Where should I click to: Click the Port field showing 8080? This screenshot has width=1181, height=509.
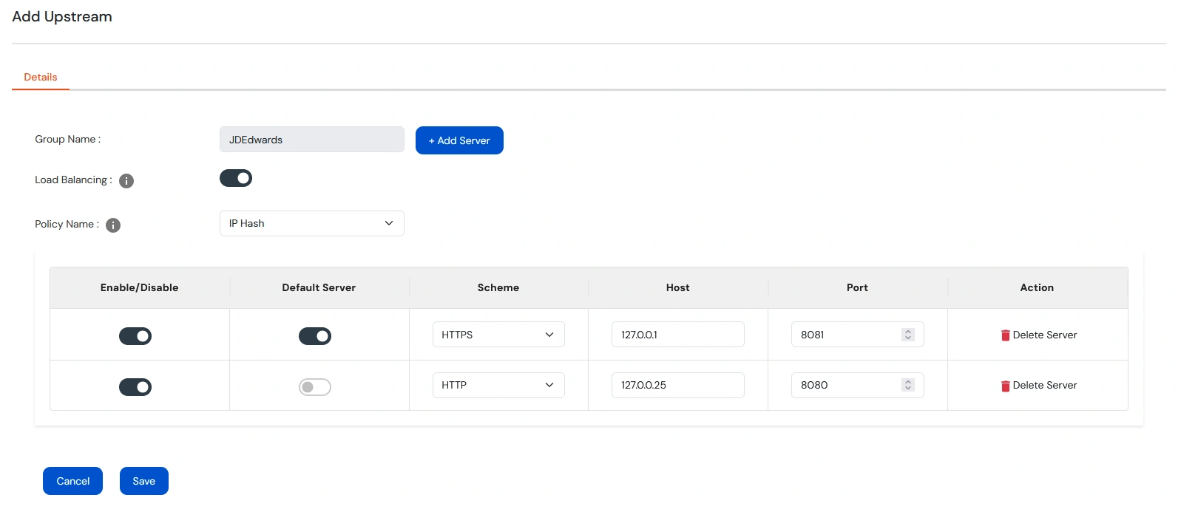[857, 385]
